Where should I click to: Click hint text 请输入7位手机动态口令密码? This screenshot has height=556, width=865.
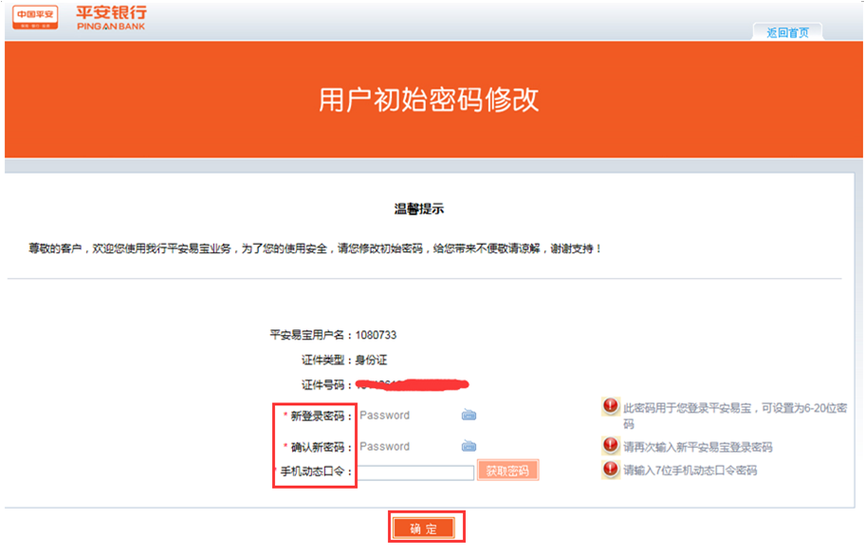pos(690,471)
